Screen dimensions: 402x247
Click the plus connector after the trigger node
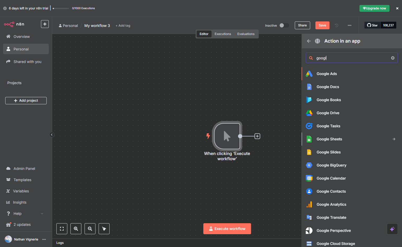click(x=257, y=136)
